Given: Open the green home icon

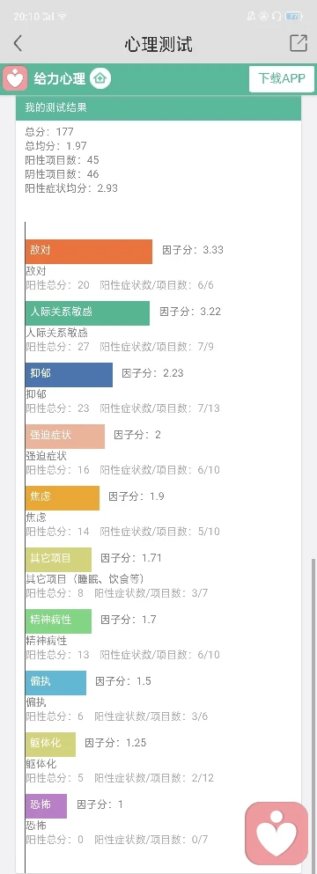Looking at the screenshot, I should [100, 78].
